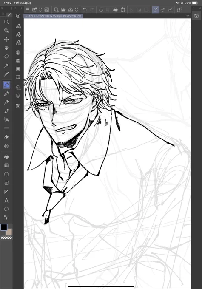Viewport: 202px width, 289px height.
Task: Toggle Snap to Grid button
Action: point(170,10)
